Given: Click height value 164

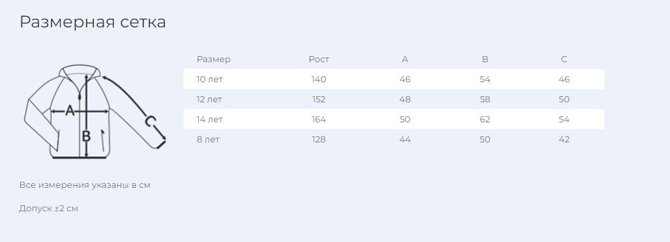Looking at the screenshot, I should coord(319,119).
